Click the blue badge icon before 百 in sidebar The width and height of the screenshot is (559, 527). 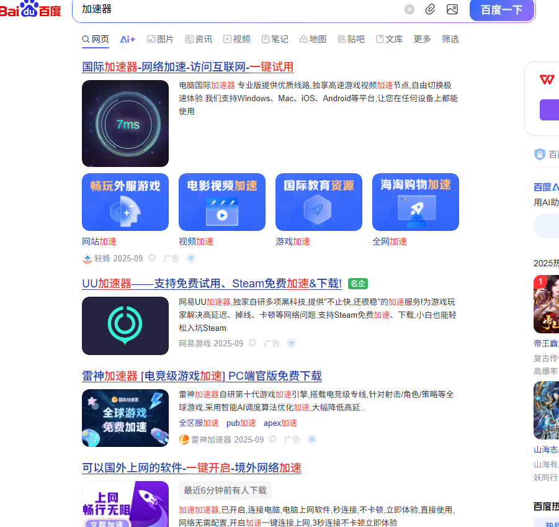point(539,154)
